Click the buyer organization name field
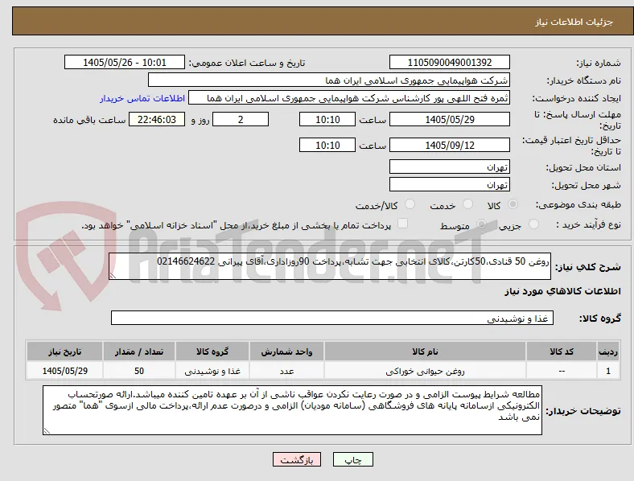Screen dimensions: 634x481 [x=329, y=80]
